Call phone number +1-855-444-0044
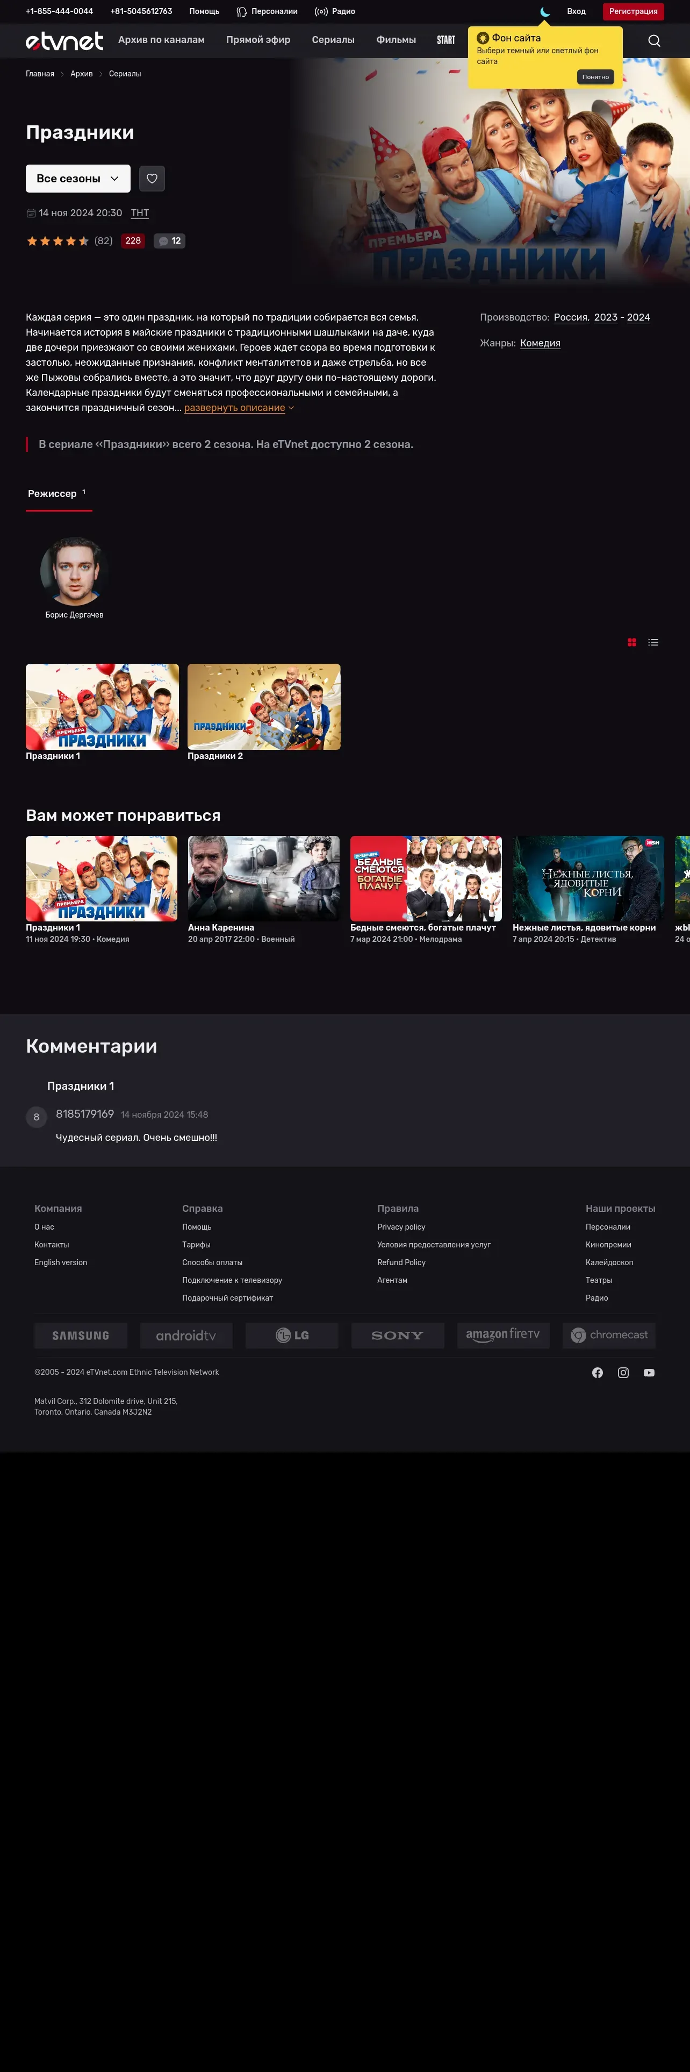This screenshot has width=690, height=2072. (x=60, y=11)
